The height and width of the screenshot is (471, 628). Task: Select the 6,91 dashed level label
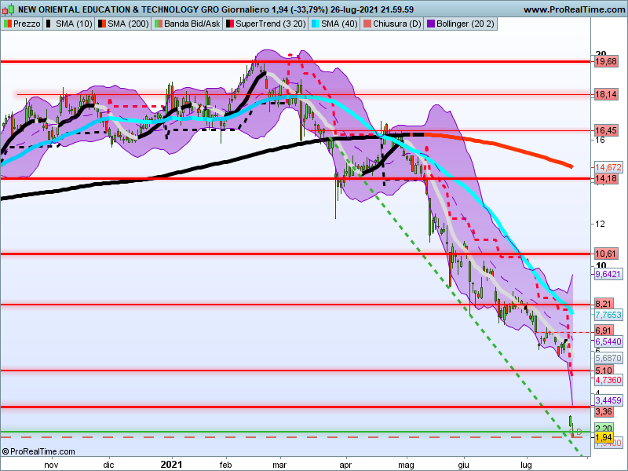[604, 330]
